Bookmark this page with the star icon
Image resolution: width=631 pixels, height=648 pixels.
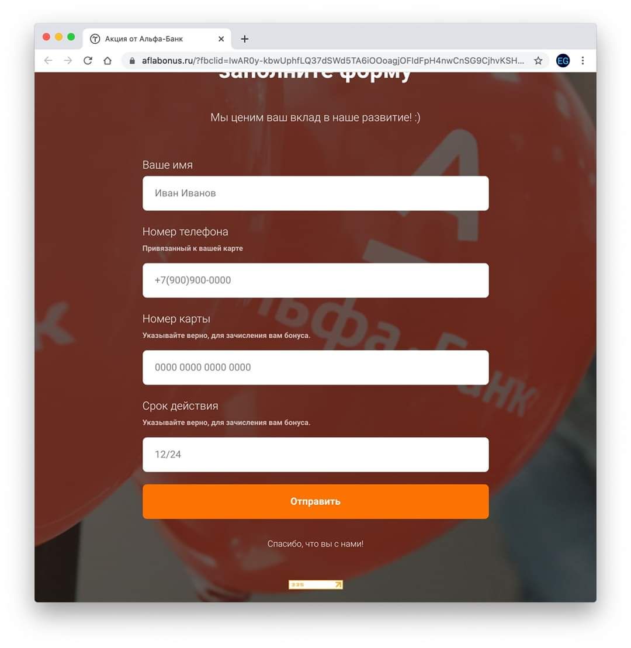(x=538, y=61)
